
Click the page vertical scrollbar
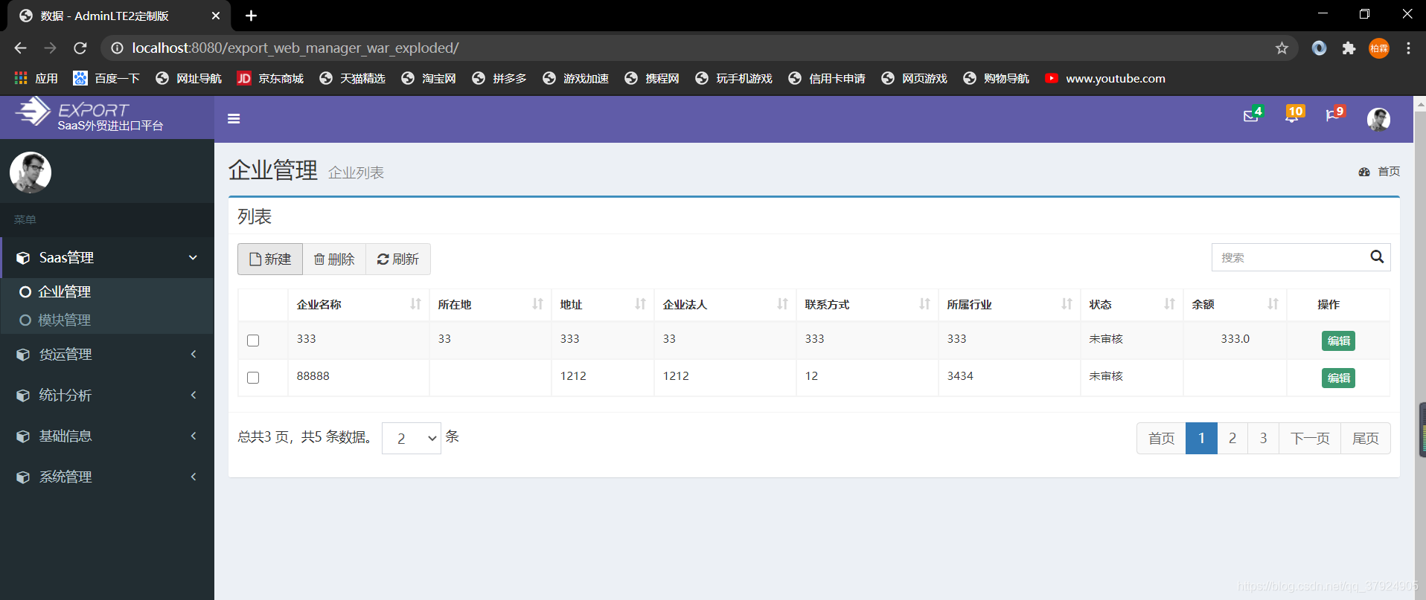(x=1420, y=349)
